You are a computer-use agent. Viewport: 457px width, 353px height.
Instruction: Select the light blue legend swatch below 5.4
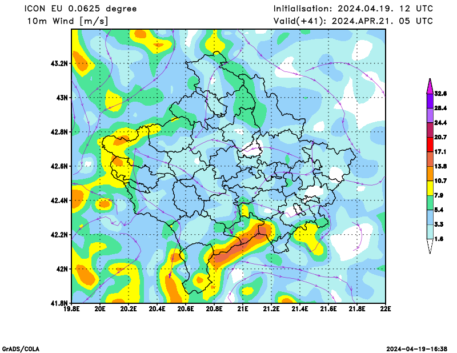click(430, 218)
